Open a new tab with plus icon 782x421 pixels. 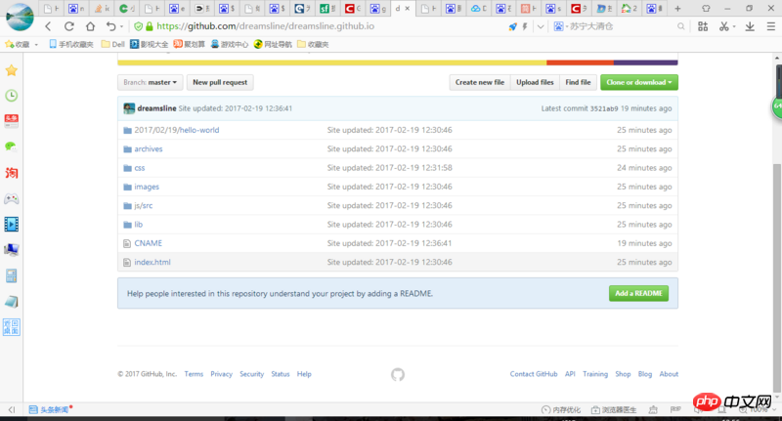[x=677, y=9]
